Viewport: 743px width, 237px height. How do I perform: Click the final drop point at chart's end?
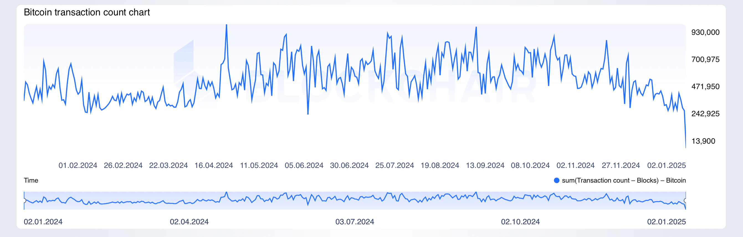685,148
